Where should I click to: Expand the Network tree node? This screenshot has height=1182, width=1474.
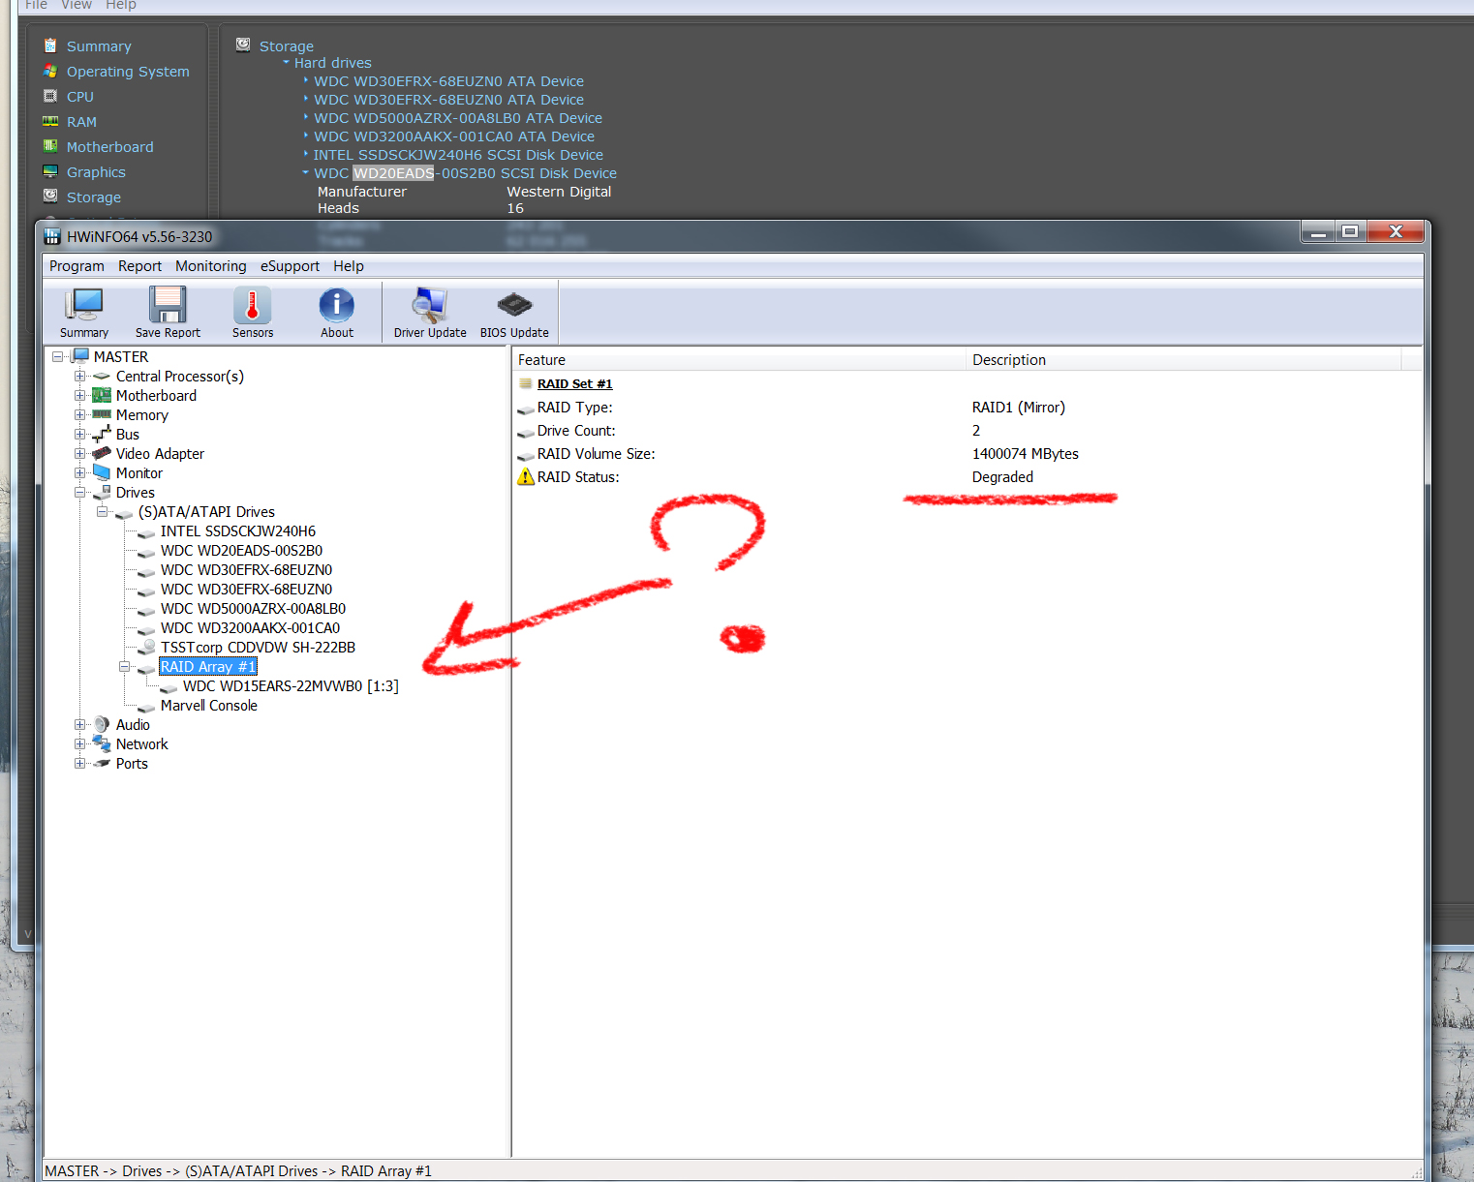pyautogui.click(x=79, y=743)
